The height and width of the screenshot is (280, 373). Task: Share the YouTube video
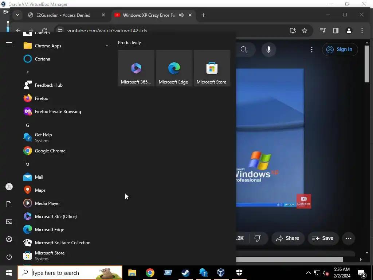(x=287, y=238)
